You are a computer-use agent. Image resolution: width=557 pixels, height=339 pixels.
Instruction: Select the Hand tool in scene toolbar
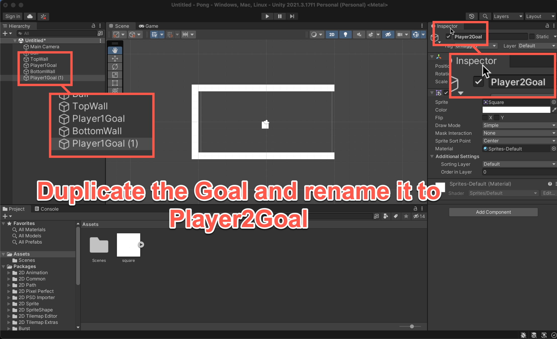(115, 50)
